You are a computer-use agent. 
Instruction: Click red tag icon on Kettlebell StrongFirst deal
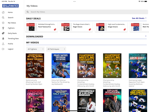[x=55, y=29]
